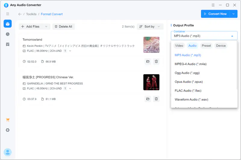Image resolution: width=241 pixels, height=160 pixels.
Task: Switch to the Preset tab
Action: click(206, 46)
